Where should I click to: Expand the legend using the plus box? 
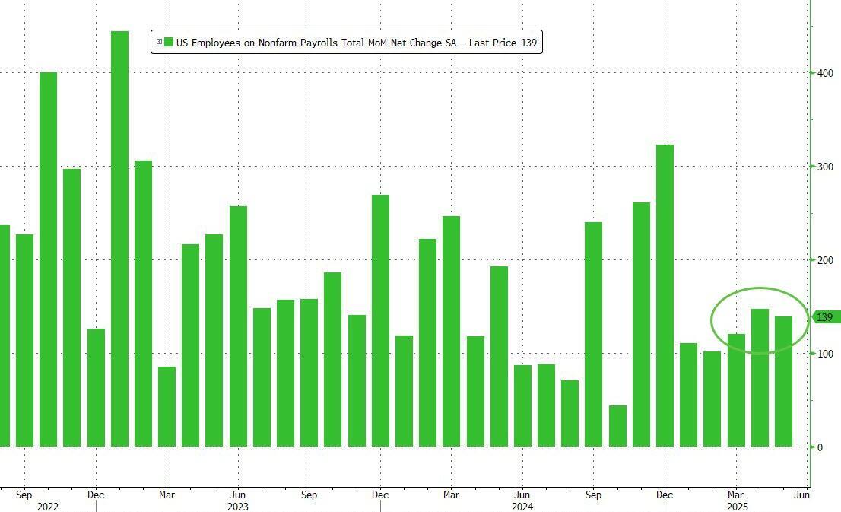(x=159, y=43)
